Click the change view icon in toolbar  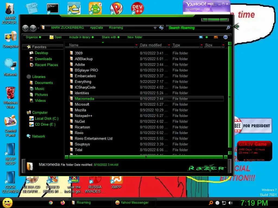[x=201, y=37]
